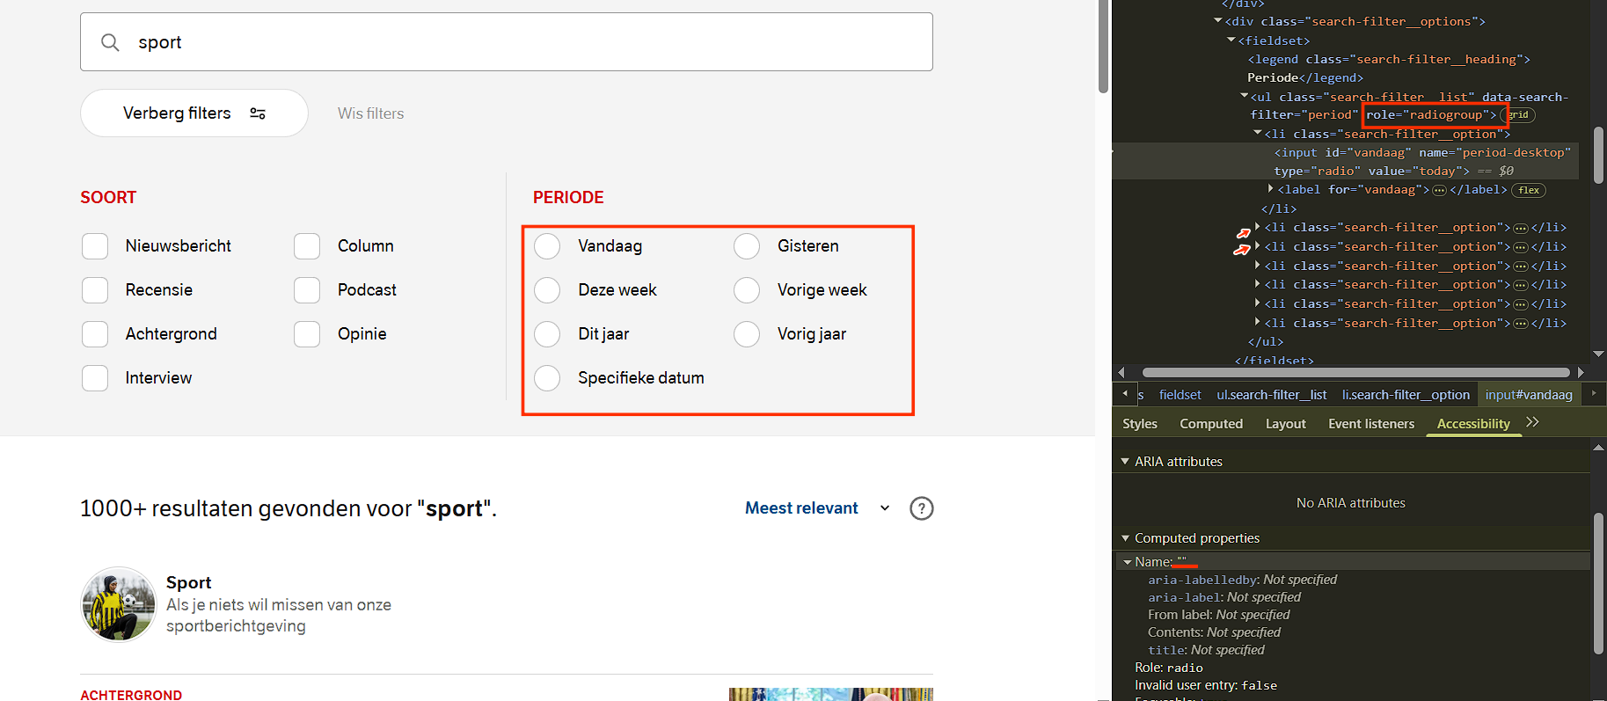This screenshot has height=701, width=1607.
Task: Select the Gisteren radio button
Action: [747, 246]
